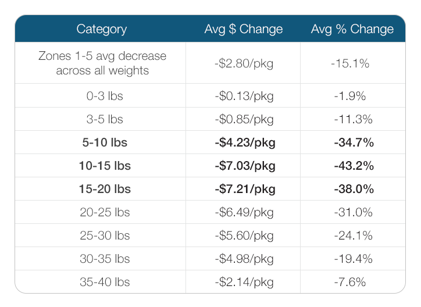Select the Zones 1-5 avg decrease row label
Image resolution: width=421 pixels, height=307 pixels.
102,63
